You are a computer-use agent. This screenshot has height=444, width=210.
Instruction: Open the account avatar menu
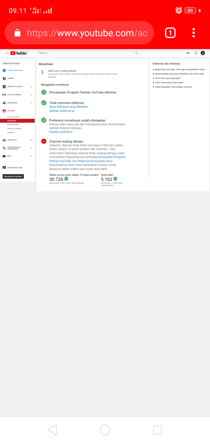pos(203,53)
